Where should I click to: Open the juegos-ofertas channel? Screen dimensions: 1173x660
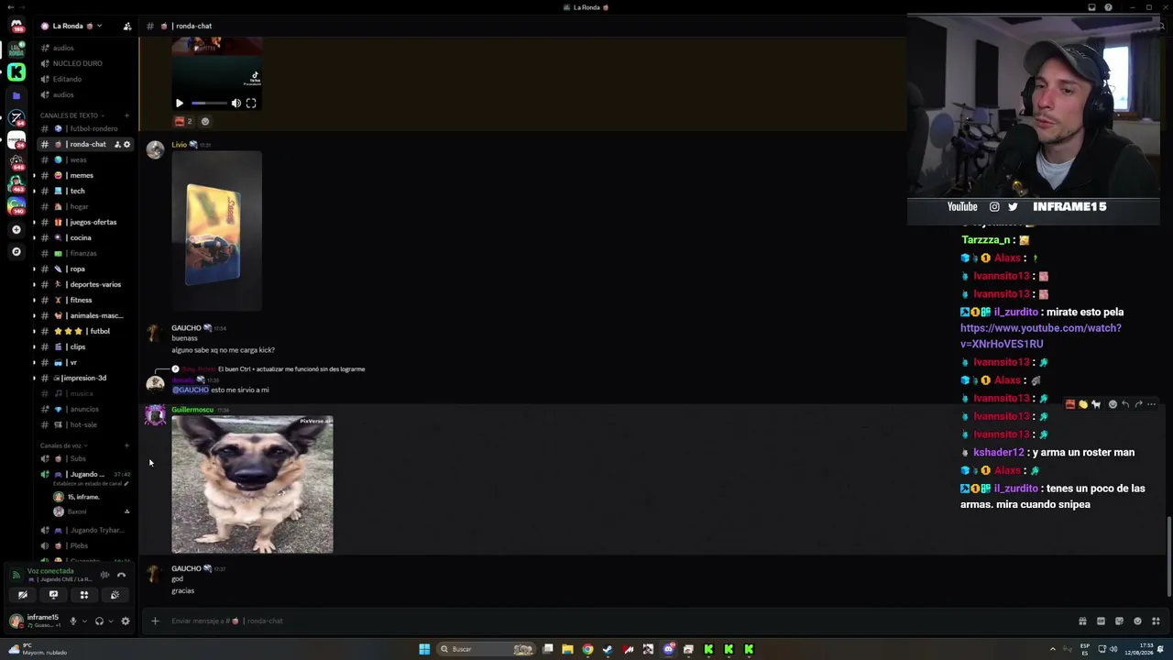pyautogui.click(x=86, y=222)
